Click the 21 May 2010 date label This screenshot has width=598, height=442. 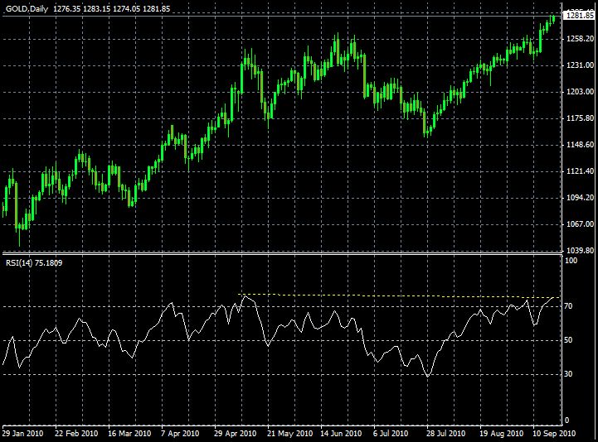click(x=289, y=433)
